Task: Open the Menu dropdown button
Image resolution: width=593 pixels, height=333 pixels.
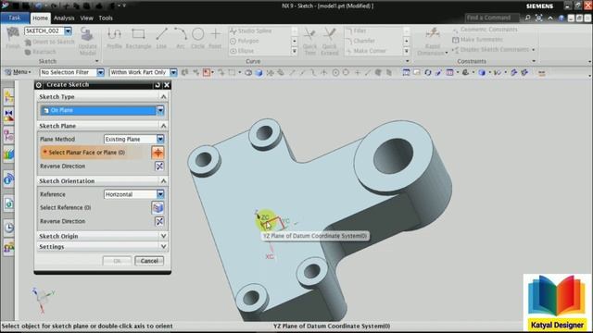Action: coord(18,72)
